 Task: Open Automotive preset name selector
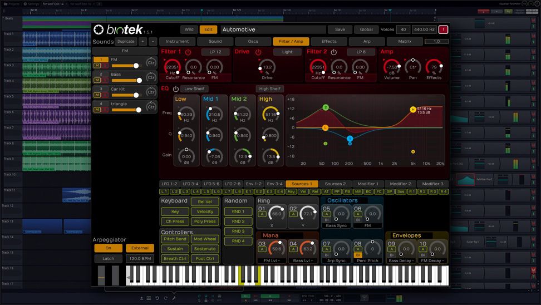point(273,29)
